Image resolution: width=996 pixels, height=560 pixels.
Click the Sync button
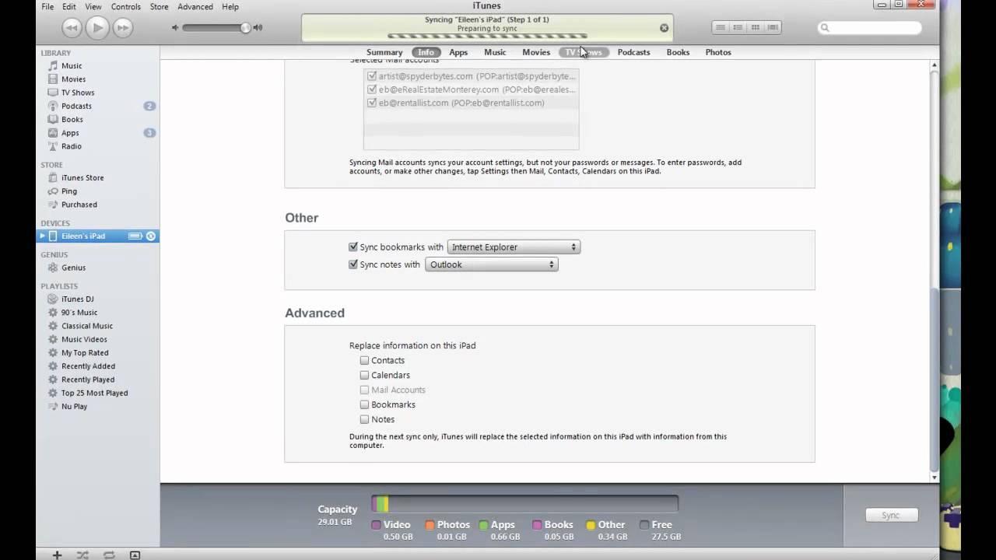[891, 515]
